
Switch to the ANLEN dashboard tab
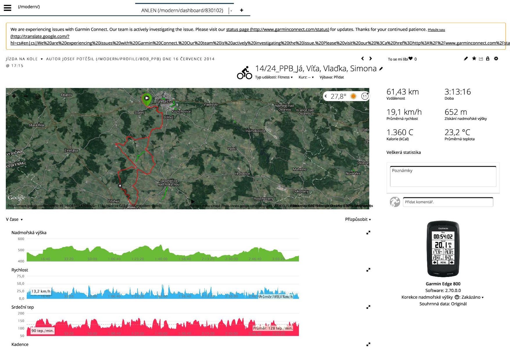[x=182, y=10]
